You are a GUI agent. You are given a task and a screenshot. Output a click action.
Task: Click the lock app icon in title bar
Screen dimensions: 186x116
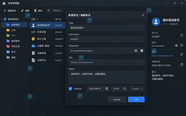point(4,3)
